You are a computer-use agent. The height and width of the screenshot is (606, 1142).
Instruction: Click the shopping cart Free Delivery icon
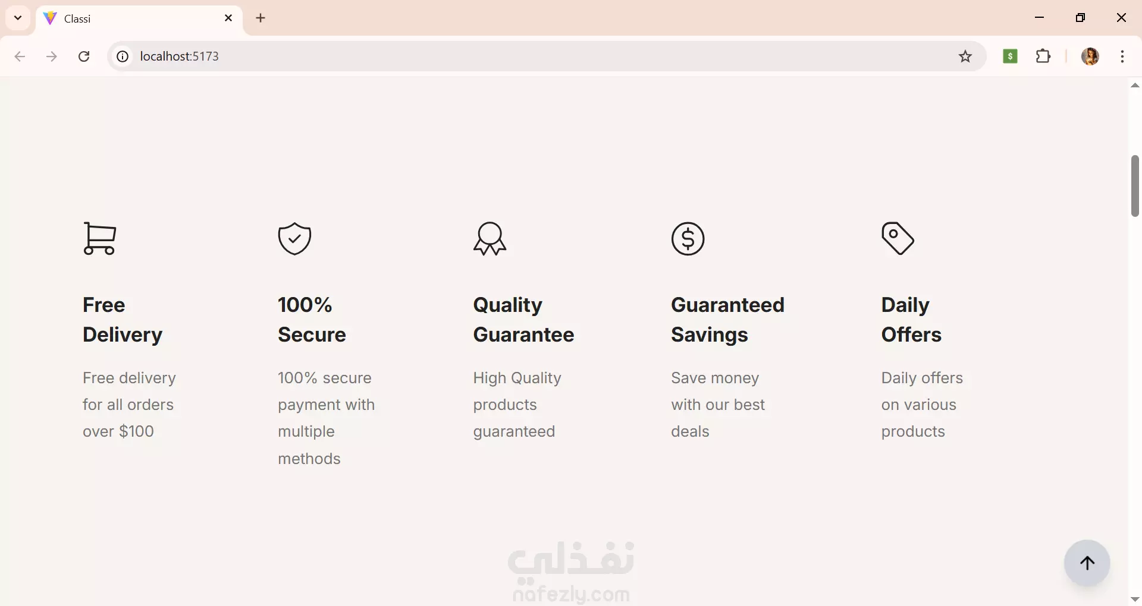click(99, 239)
